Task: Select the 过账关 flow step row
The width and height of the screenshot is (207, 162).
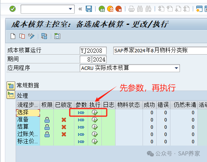Action: [28, 134]
